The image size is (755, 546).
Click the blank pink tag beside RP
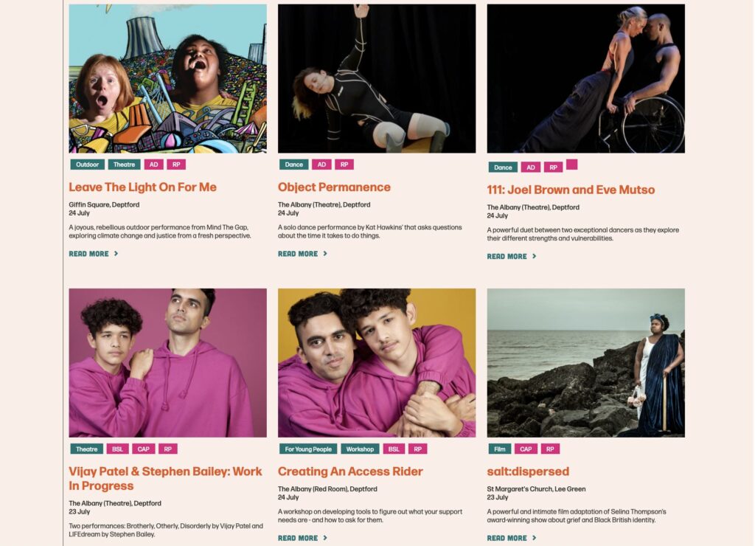571,165
